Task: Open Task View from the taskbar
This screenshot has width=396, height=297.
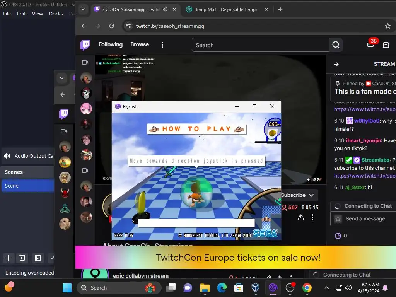Action: point(171,288)
